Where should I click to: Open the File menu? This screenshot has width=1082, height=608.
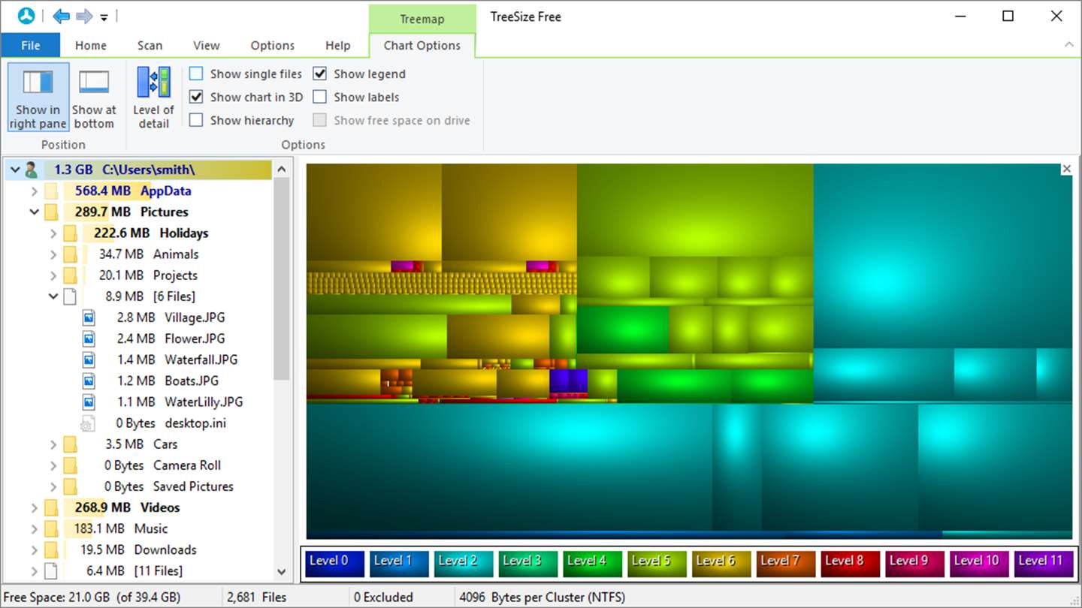pyautogui.click(x=31, y=45)
